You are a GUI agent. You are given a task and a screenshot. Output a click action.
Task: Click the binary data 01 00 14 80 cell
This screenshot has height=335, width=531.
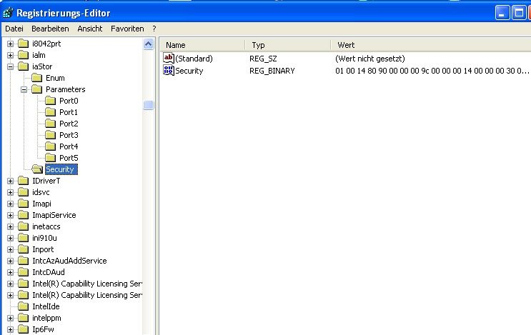pyautogui.click(x=432, y=71)
